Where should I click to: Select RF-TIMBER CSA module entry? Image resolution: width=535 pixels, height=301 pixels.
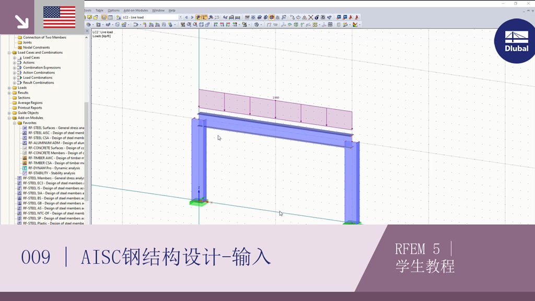tap(53, 163)
